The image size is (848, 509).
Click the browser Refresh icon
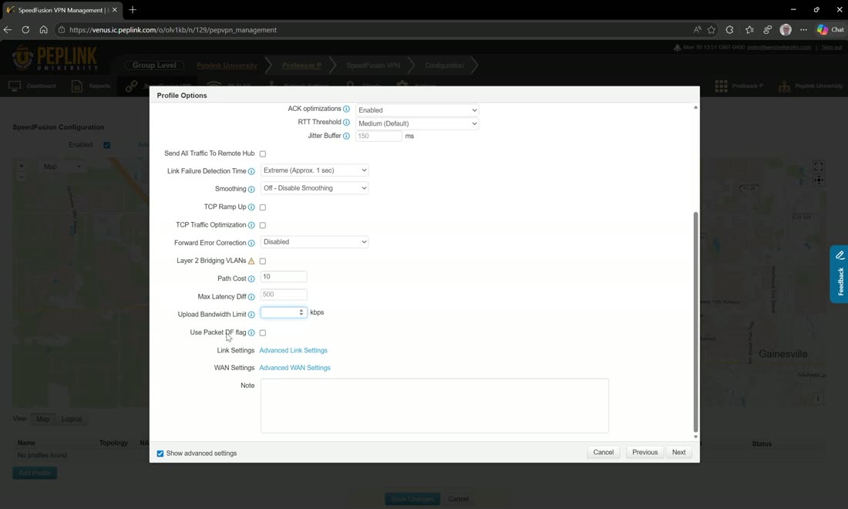(x=25, y=30)
